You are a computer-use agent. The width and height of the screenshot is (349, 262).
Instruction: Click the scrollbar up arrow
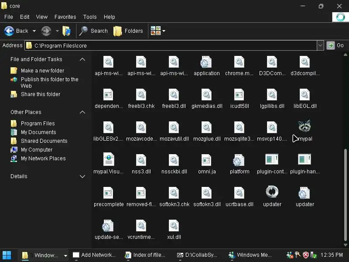click(x=346, y=55)
